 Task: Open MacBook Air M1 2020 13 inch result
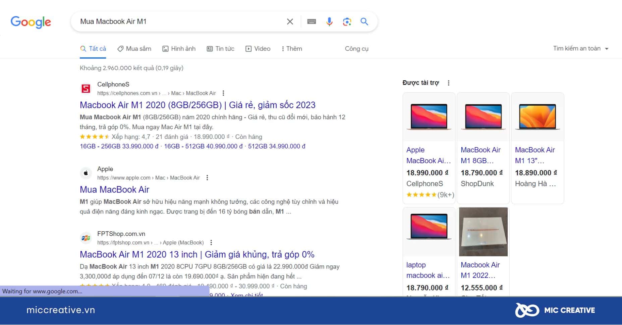pyautogui.click(x=197, y=255)
